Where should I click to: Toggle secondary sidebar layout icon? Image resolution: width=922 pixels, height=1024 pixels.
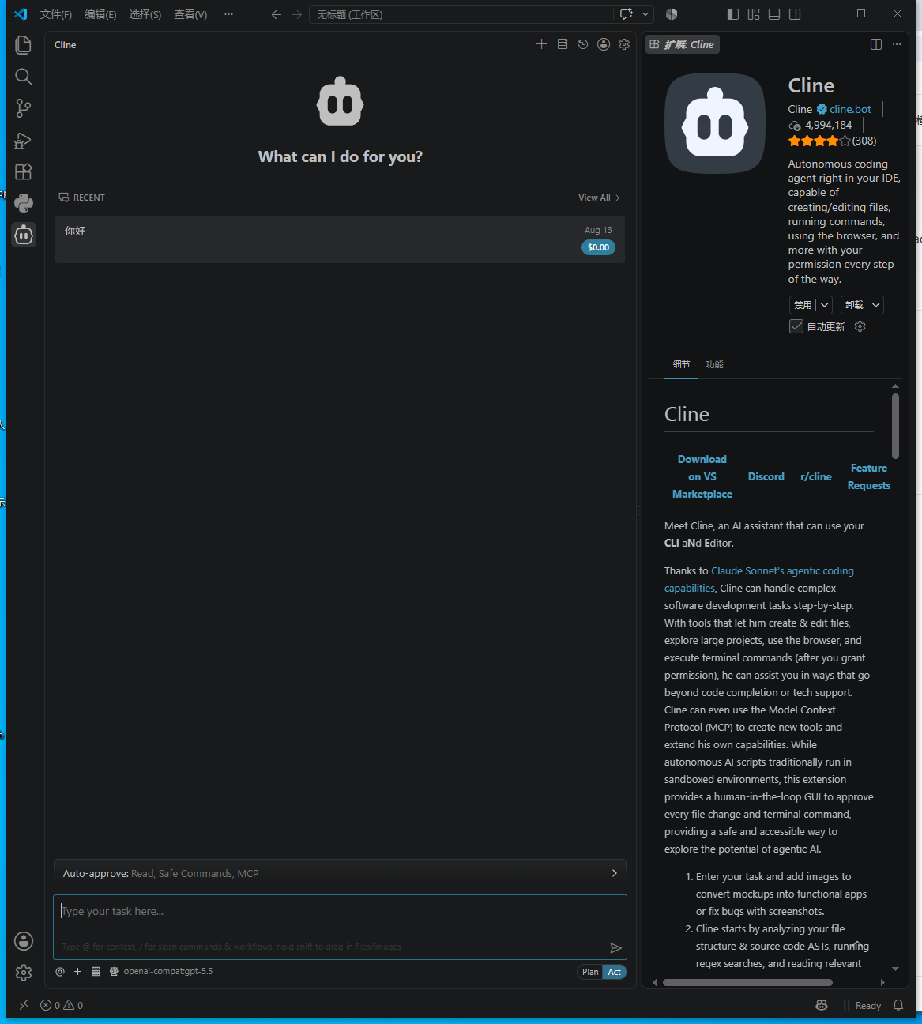click(795, 14)
